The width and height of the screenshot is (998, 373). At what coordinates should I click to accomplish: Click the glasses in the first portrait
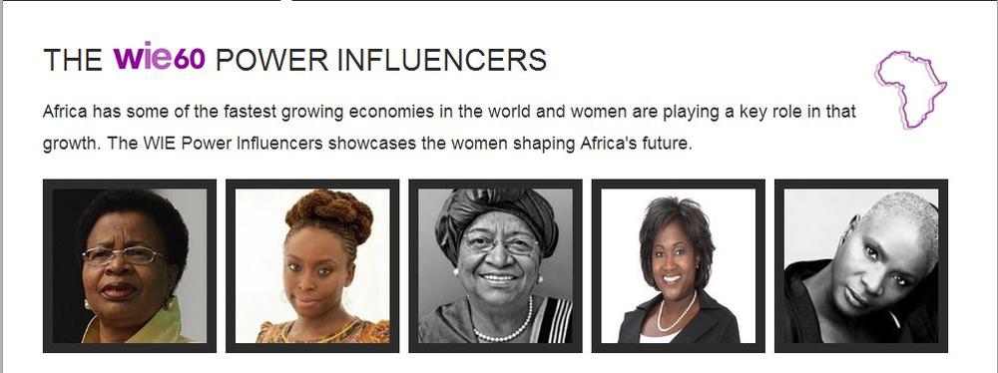pyautogui.click(x=123, y=255)
